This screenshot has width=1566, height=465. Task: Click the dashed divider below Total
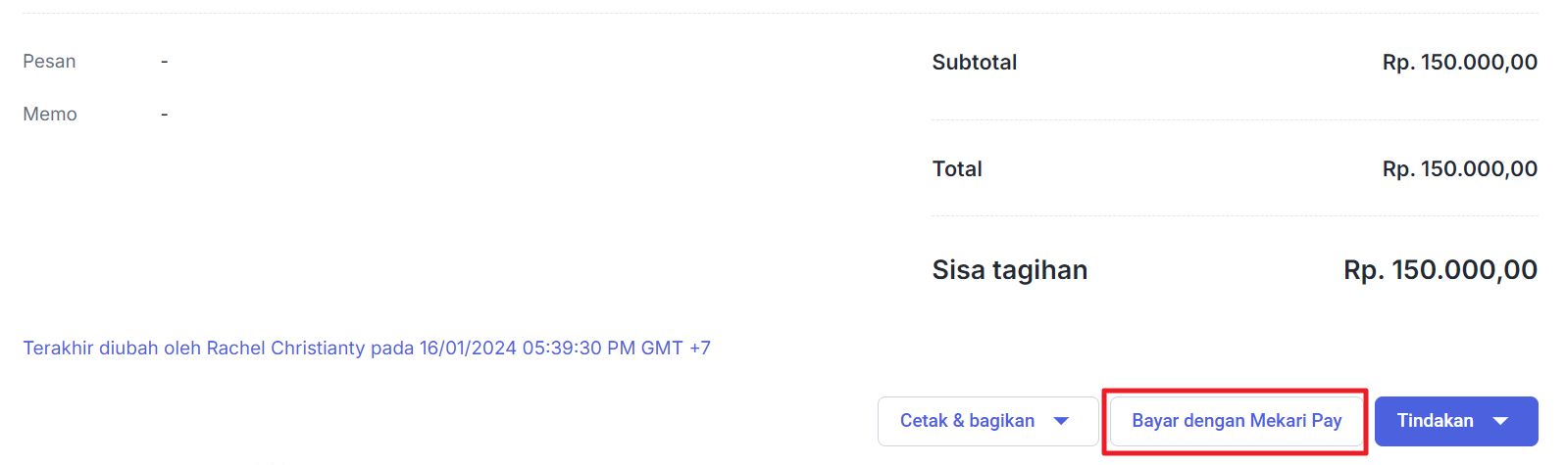coord(1235,215)
